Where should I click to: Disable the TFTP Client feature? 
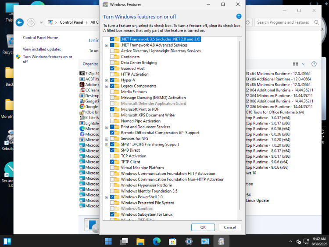coord(112,162)
